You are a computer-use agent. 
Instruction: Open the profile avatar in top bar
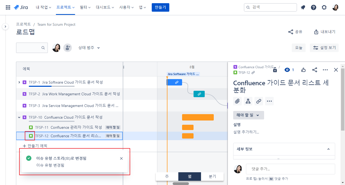[335, 7]
